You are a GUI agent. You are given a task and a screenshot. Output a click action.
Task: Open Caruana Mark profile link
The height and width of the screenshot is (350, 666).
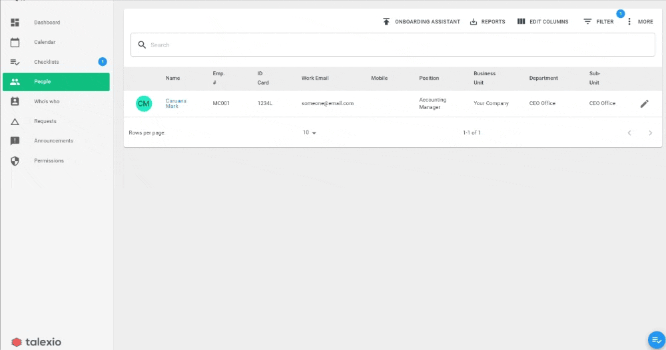coord(176,104)
